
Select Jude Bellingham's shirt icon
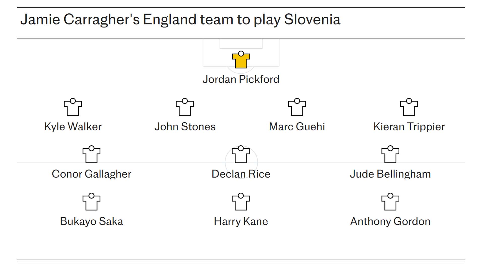click(390, 154)
